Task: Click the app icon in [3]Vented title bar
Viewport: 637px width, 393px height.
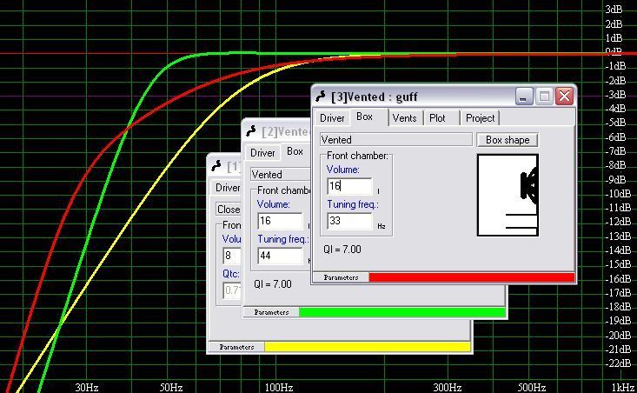Action: coord(321,97)
